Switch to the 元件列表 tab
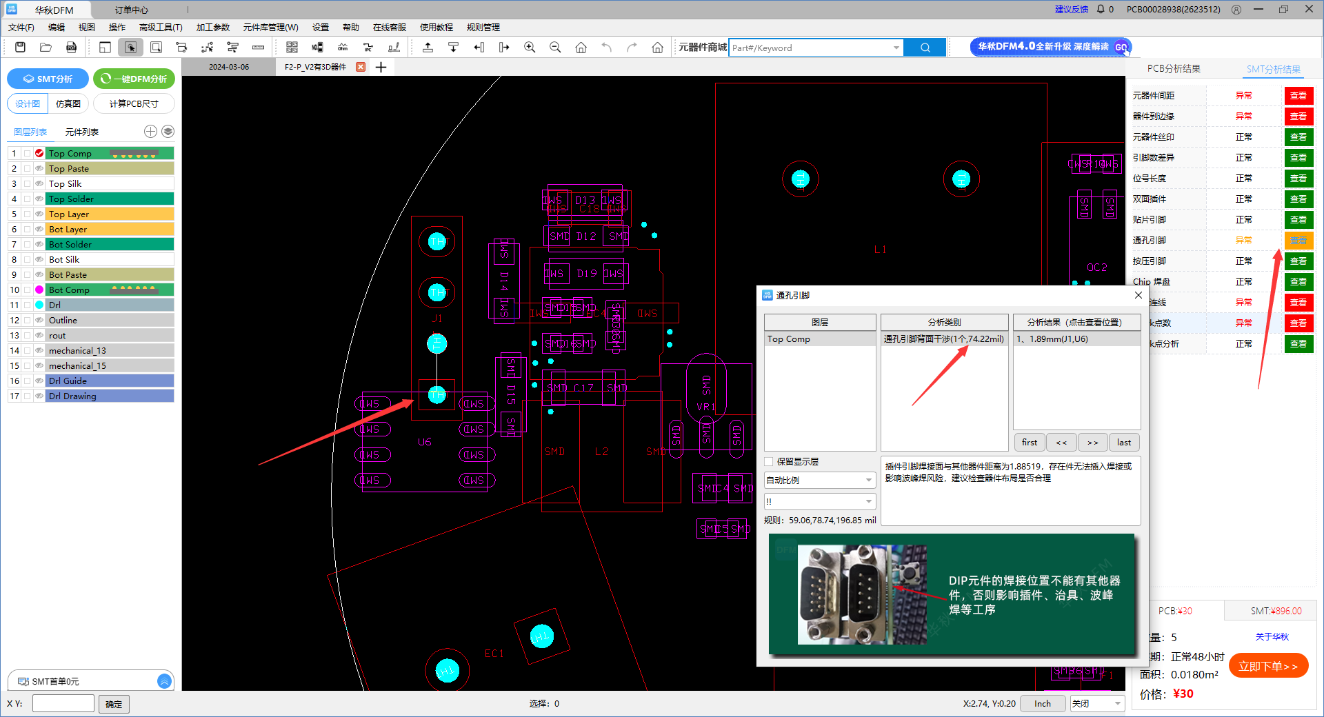Image resolution: width=1324 pixels, height=717 pixels. pyautogui.click(x=81, y=132)
